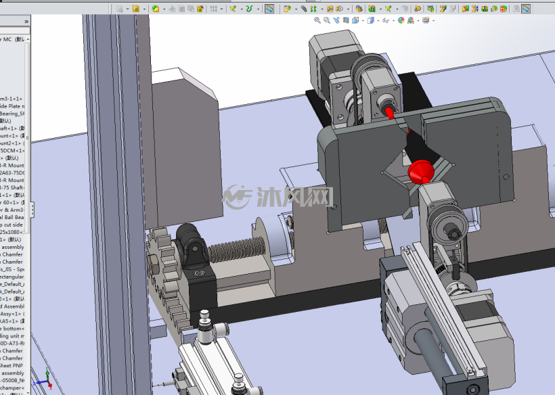Click the Hide/Show Items glasses icon

pyautogui.click(x=386, y=20)
